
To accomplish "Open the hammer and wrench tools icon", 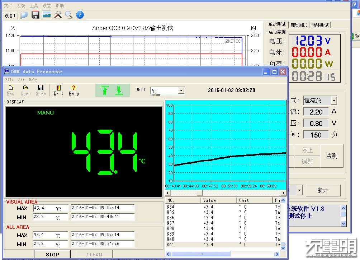I will [58, 15].
